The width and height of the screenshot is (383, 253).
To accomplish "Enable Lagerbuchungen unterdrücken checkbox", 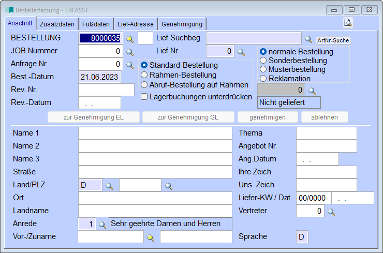I will tap(144, 97).
